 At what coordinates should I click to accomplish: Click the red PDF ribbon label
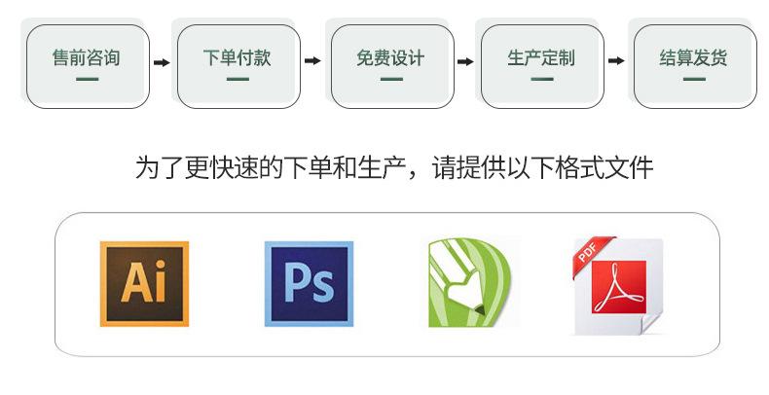click(592, 254)
